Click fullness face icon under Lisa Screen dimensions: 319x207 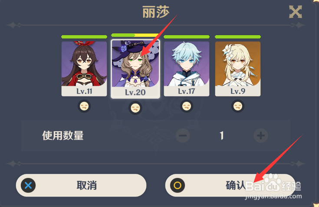click(135, 108)
